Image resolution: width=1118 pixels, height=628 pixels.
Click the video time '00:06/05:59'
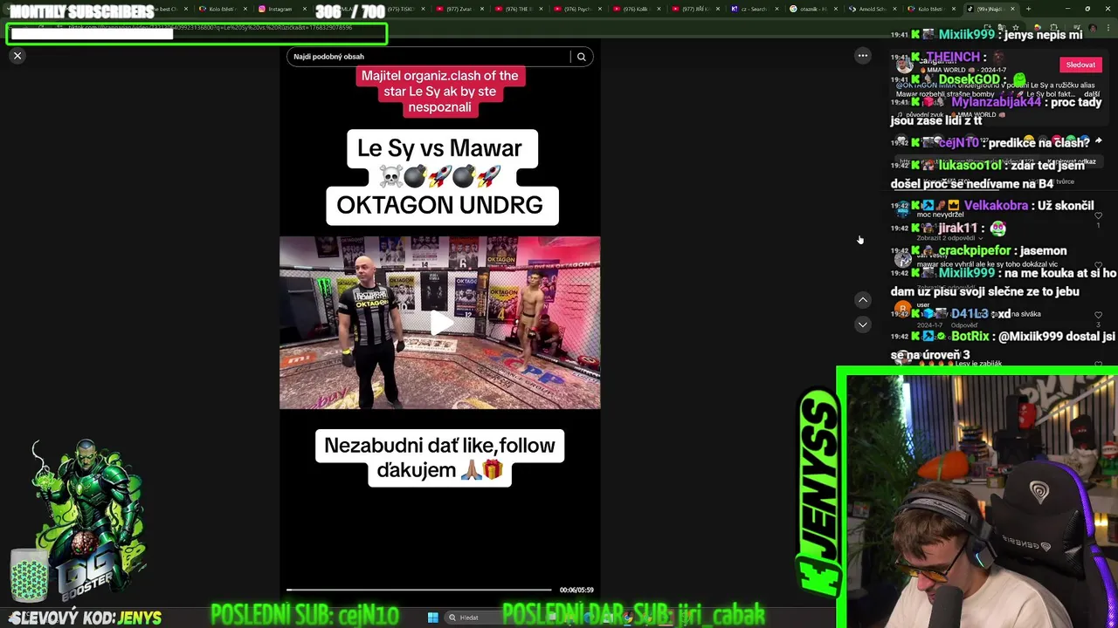point(576,590)
